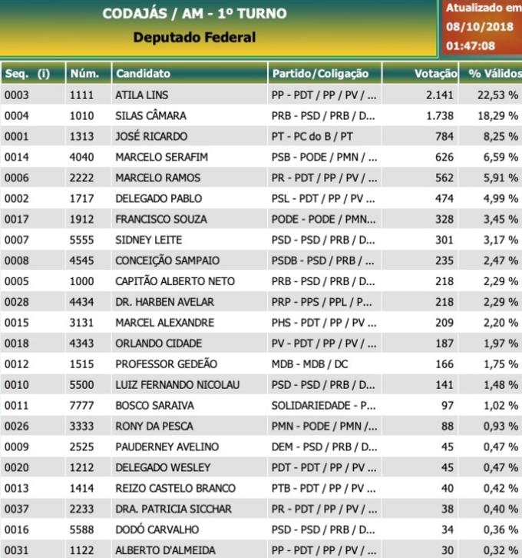Select the SILAS CÂMARA candidate name

click(x=150, y=116)
